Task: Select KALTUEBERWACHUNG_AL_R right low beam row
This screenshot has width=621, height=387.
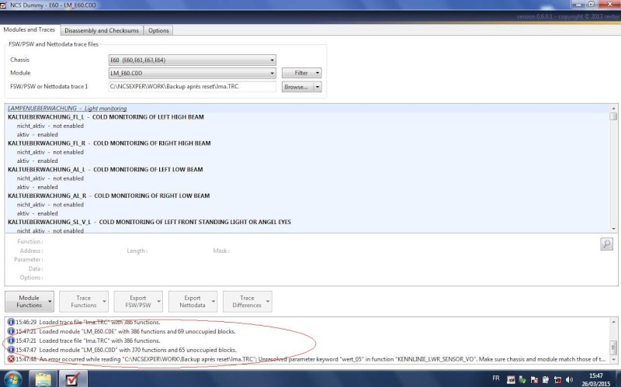Action: tap(109, 196)
